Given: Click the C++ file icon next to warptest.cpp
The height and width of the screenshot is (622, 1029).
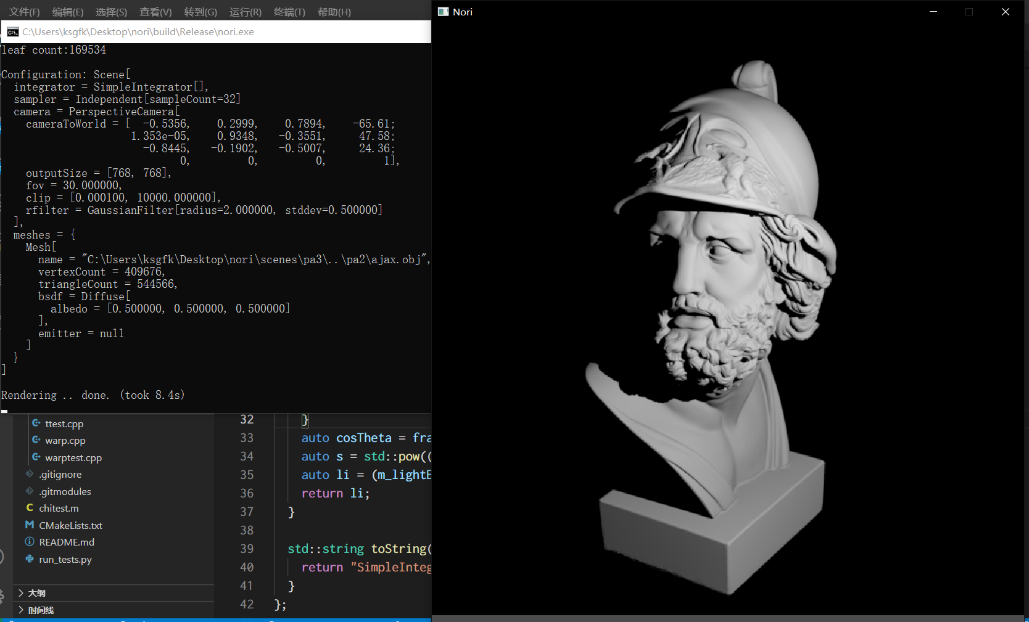Looking at the screenshot, I should pyautogui.click(x=36, y=457).
